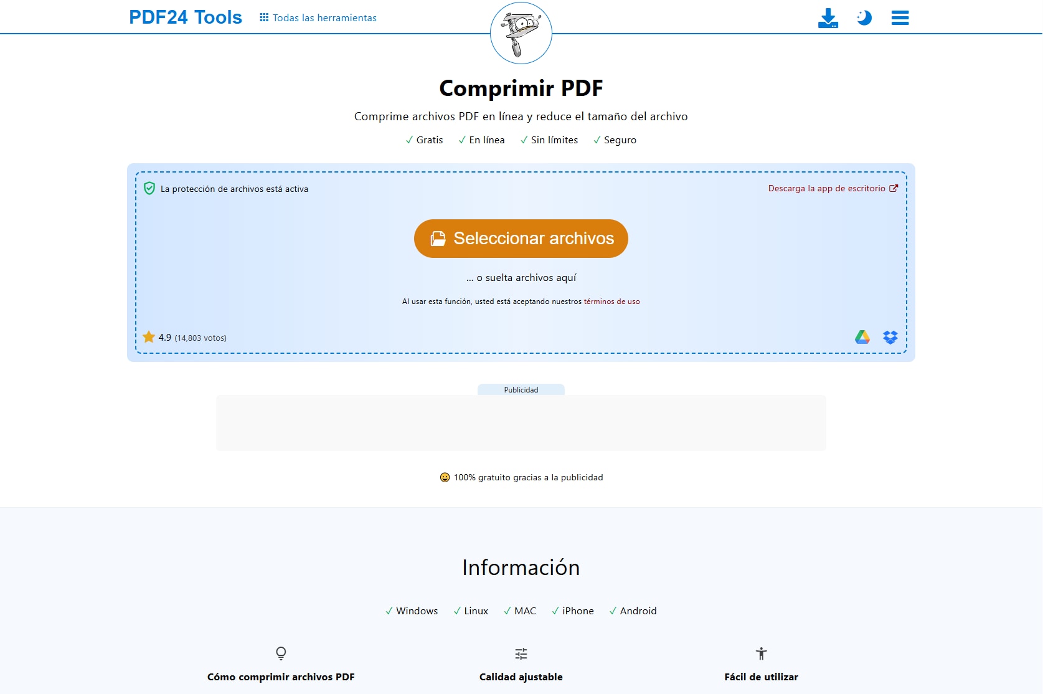Click the sliders icon above Calidad ajustable
Screen dimensions: 1043x694
[x=521, y=654]
